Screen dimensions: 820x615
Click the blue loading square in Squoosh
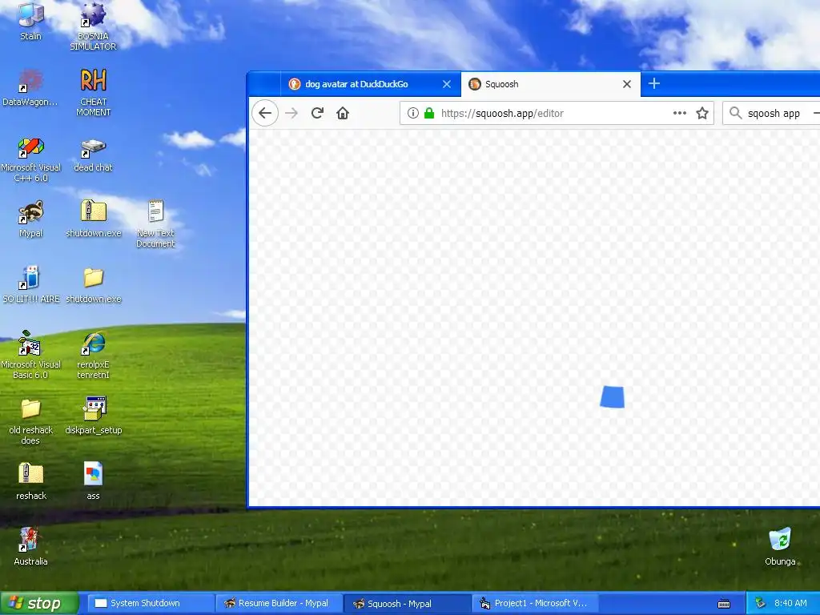click(x=612, y=397)
